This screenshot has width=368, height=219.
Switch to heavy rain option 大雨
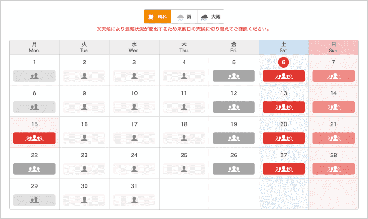coord(211,17)
